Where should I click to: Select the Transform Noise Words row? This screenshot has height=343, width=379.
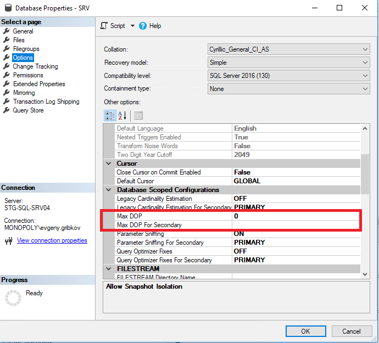(238, 146)
